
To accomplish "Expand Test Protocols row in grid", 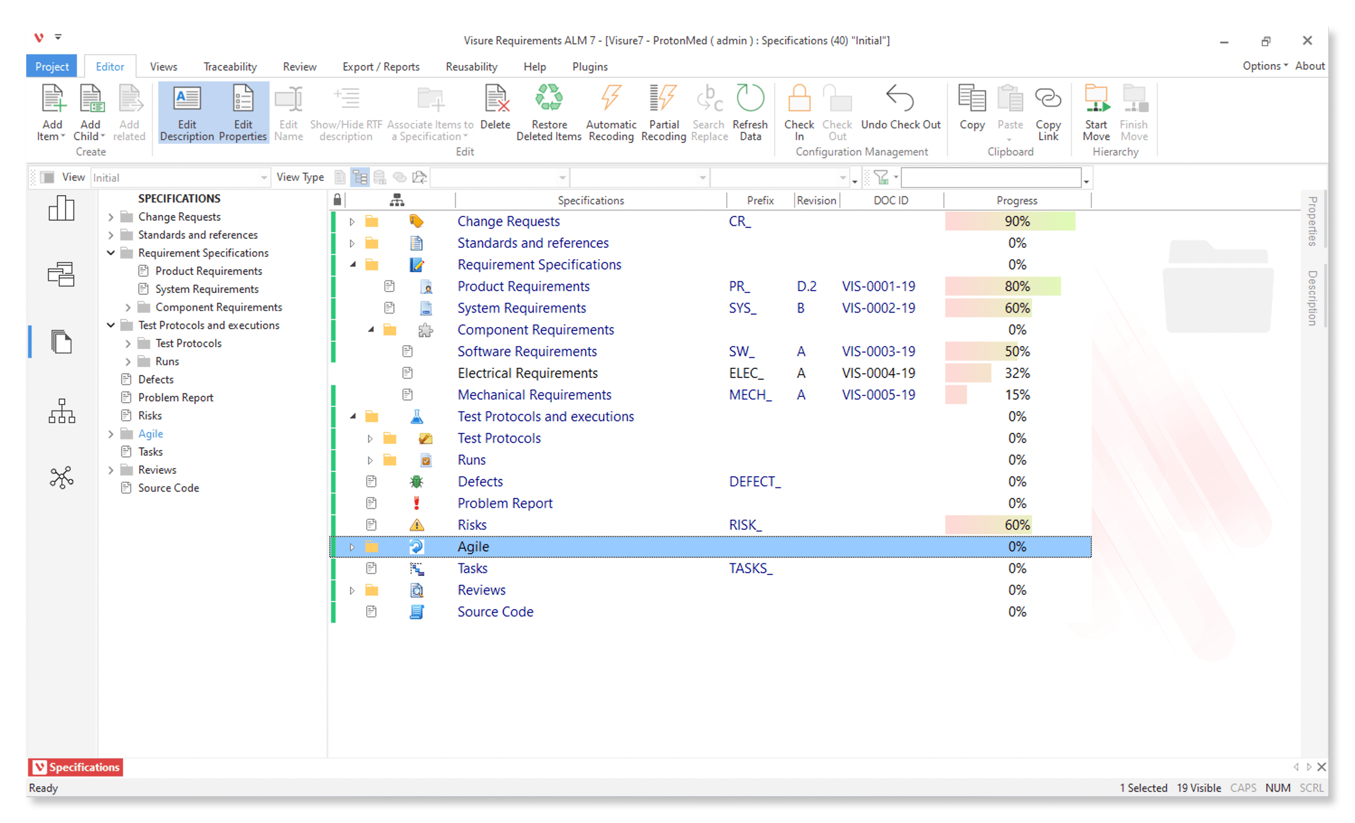I will [x=370, y=438].
